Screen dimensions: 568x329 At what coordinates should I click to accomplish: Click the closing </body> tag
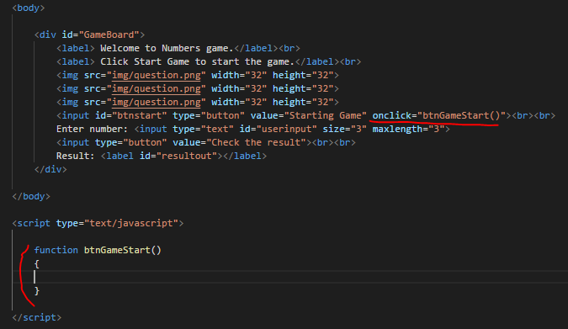(x=31, y=196)
